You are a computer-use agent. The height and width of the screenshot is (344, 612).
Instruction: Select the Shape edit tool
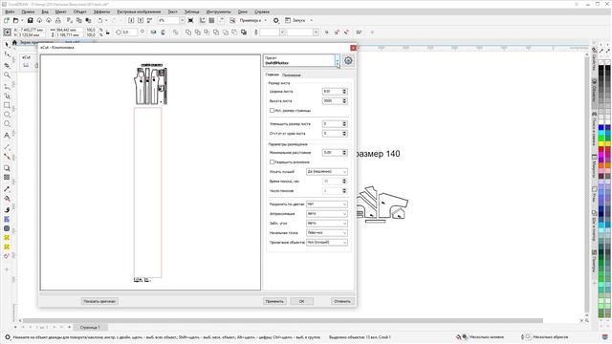click(7, 54)
